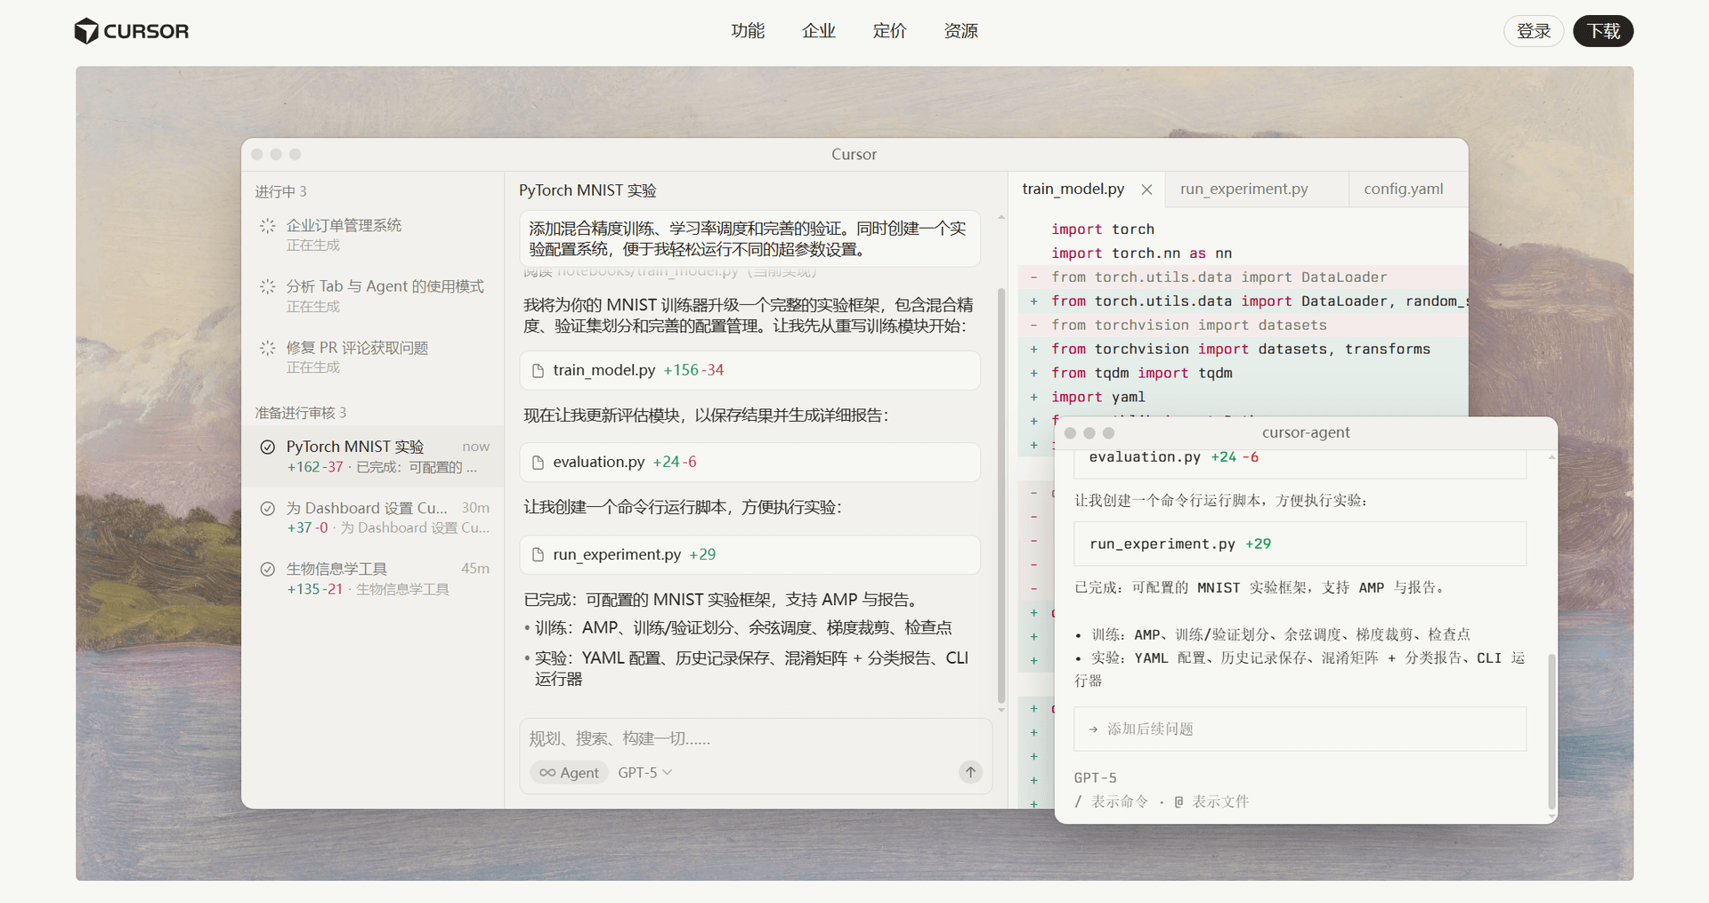
Task: Switch to the config.yaml tab
Action: point(1404,189)
